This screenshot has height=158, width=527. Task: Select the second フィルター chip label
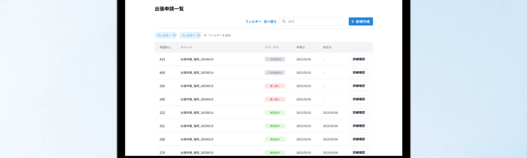coord(188,35)
